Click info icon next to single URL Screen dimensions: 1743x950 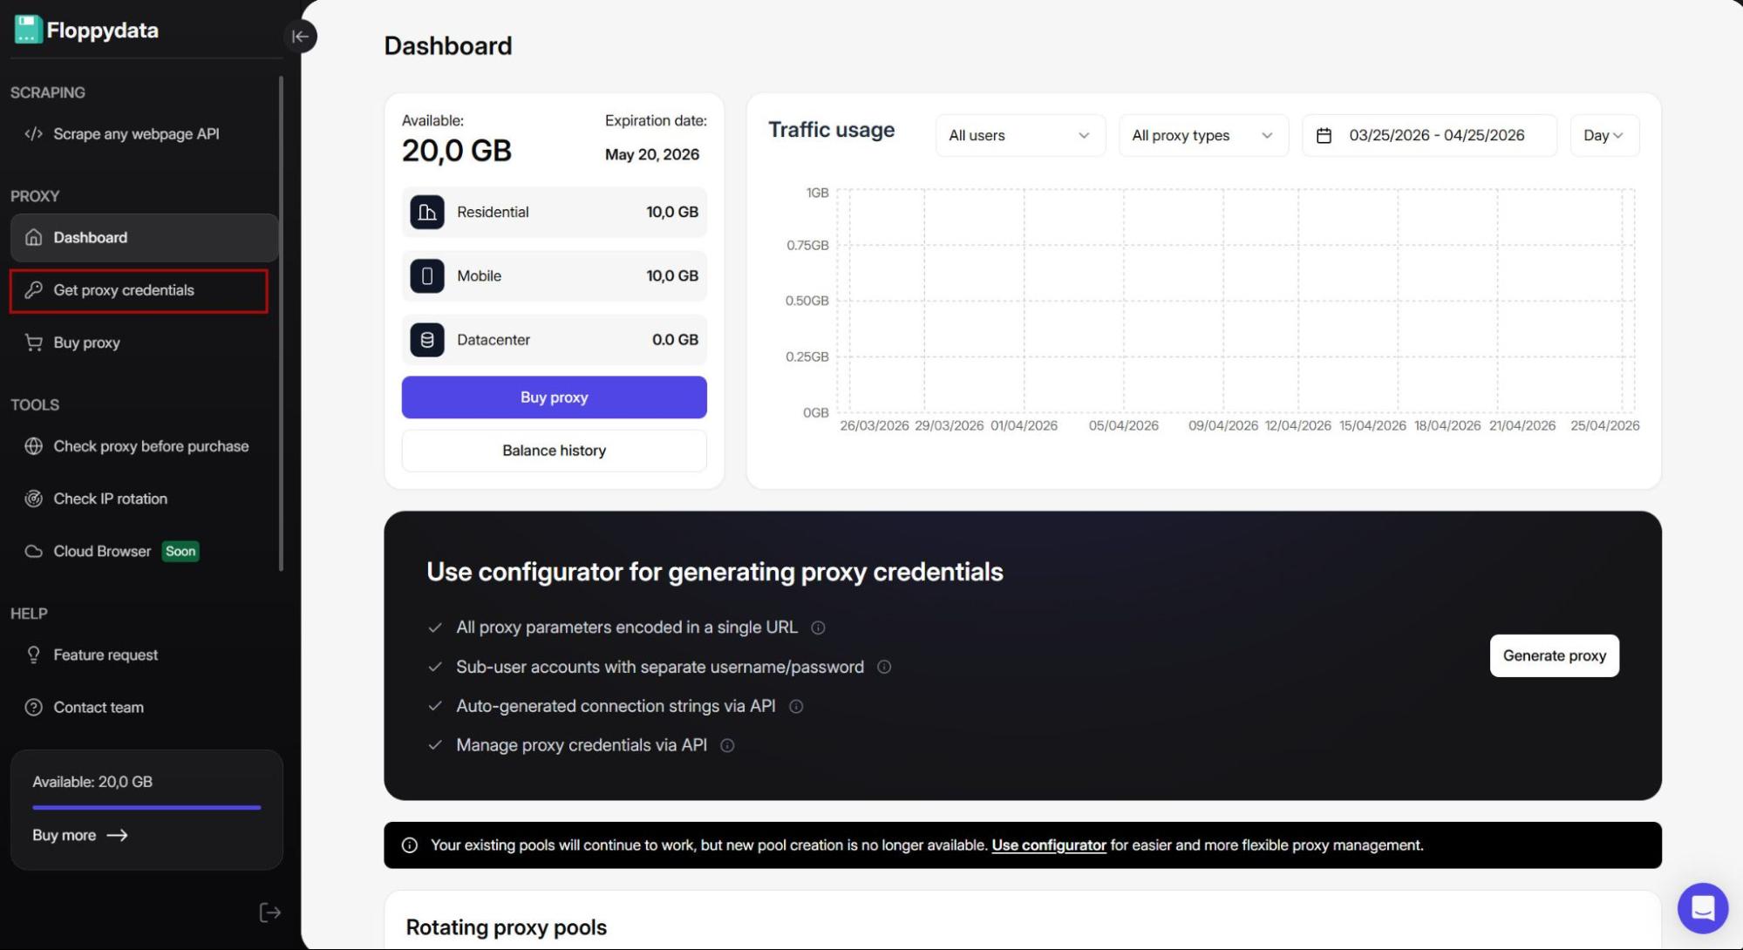click(818, 628)
